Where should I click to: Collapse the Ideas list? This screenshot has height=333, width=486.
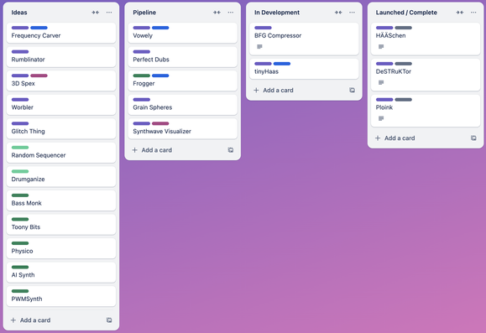tap(96, 13)
